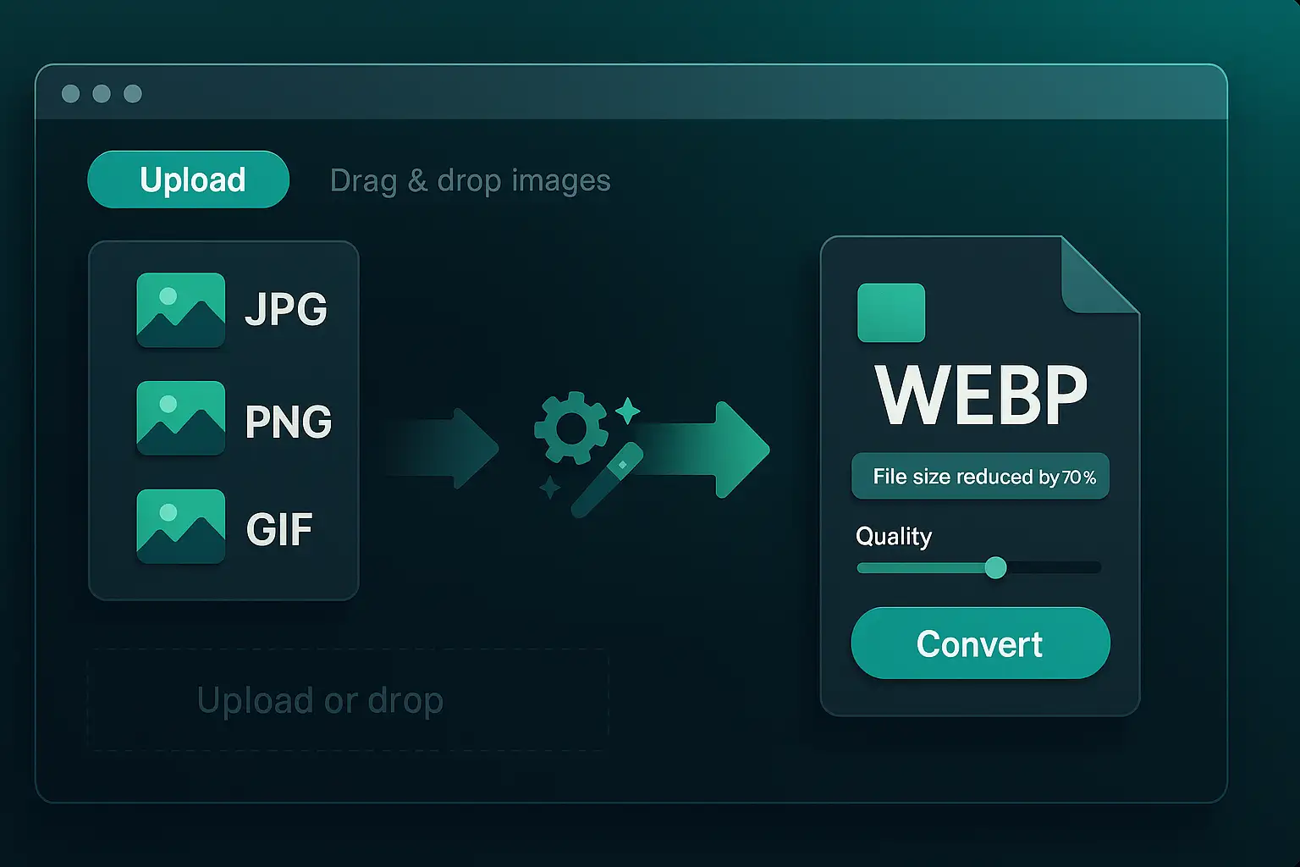Click the sparkle icon near the gear
The width and height of the screenshot is (1300, 867).
click(x=628, y=412)
